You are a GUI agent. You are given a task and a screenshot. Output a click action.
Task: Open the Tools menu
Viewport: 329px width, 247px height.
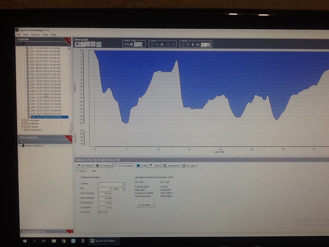[45, 34]
